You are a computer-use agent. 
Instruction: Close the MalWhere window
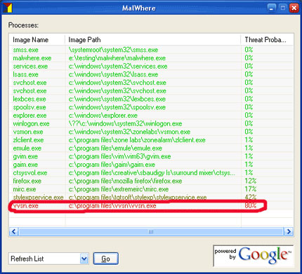point(294,8)
